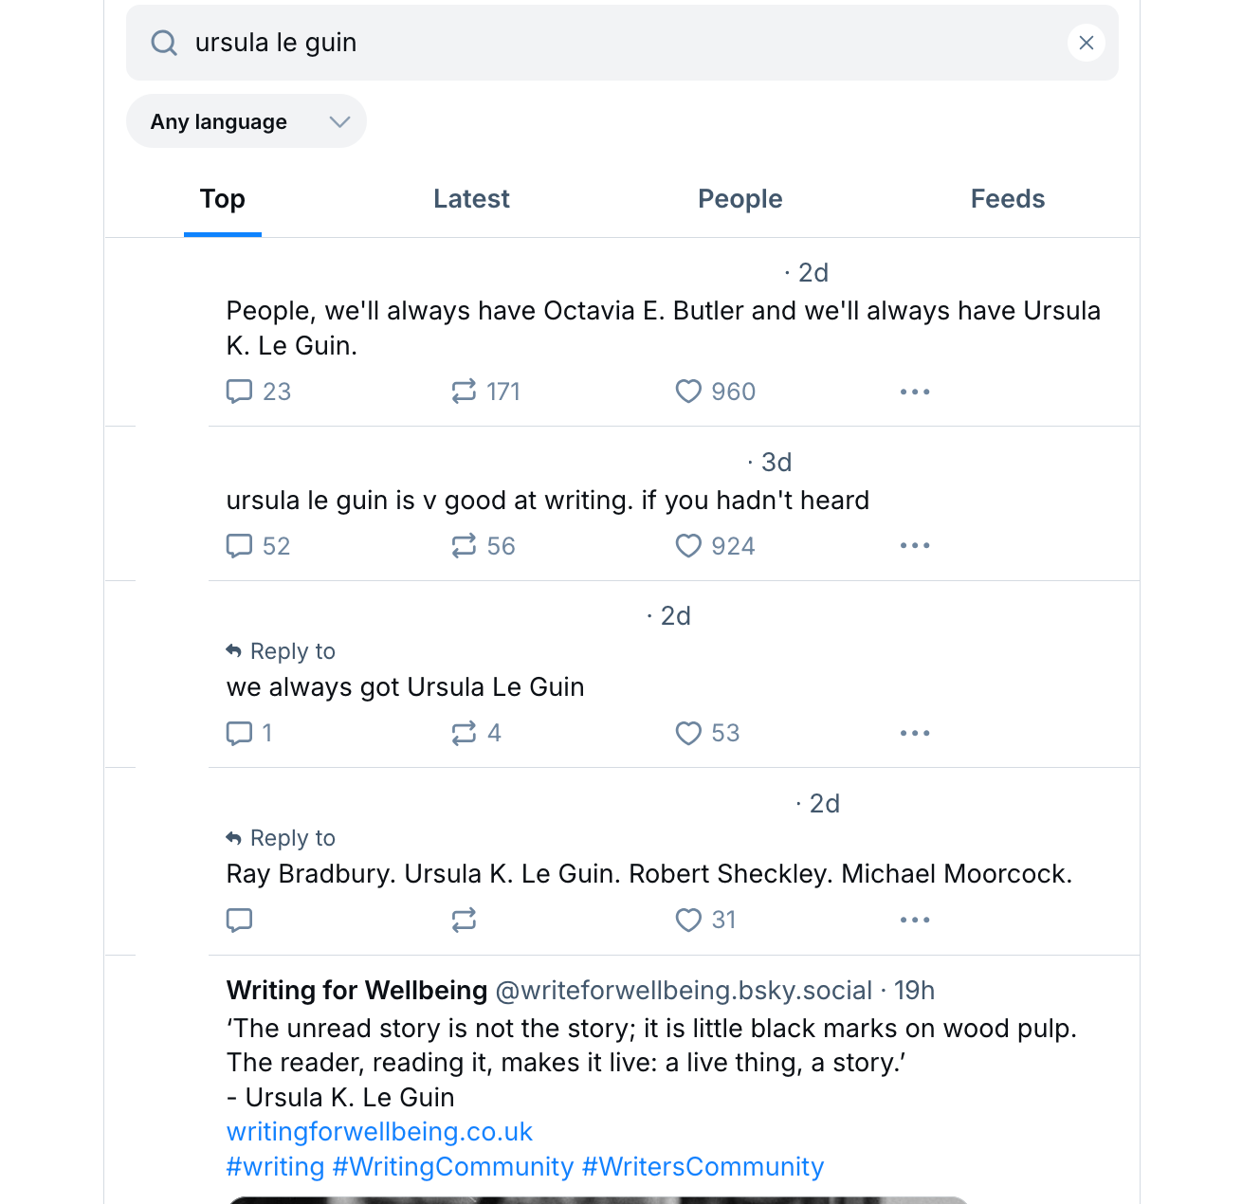
Task: Like the post with 924 likes
Action: click(715, 546)
